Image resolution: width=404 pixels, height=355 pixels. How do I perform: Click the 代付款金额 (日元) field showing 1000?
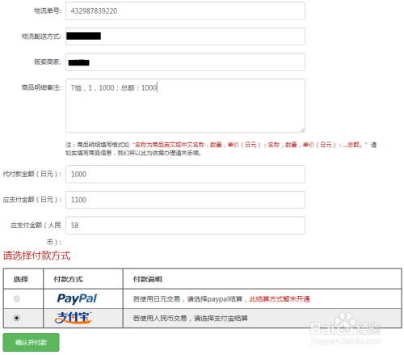point(185,175)
